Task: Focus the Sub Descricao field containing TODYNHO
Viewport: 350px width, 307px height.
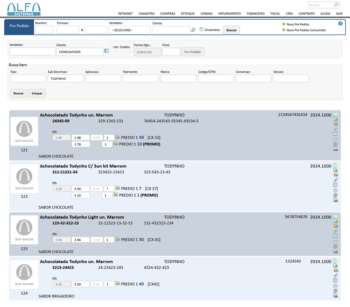Action: [66, 79]
